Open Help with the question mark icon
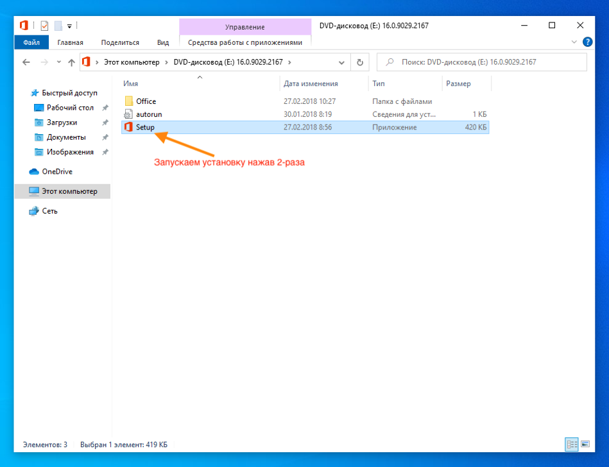 click(x=588, y=42)
